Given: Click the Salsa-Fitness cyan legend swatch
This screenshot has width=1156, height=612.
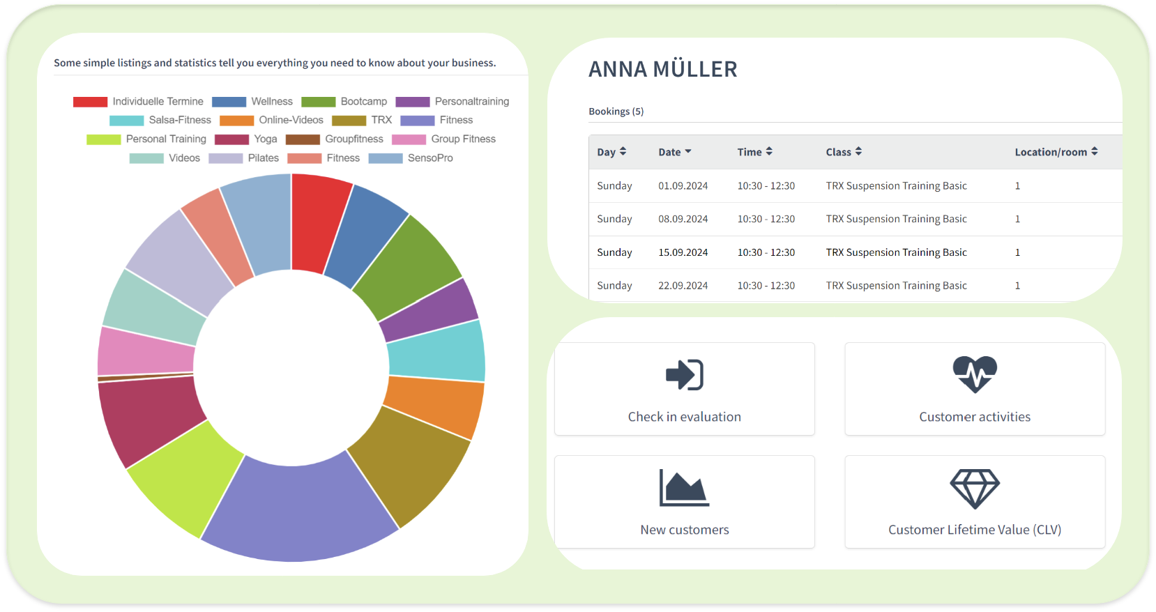Looking at the screenshot, I should pos(127,121).
